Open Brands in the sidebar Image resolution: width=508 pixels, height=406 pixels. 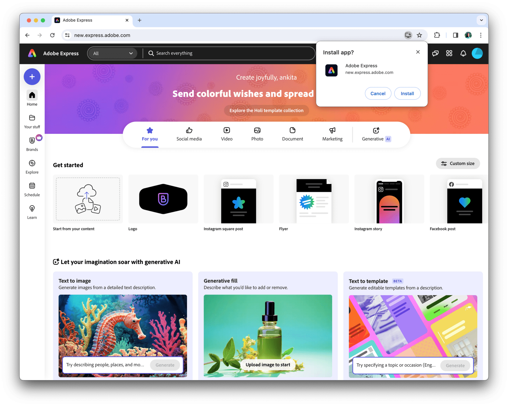32,144
